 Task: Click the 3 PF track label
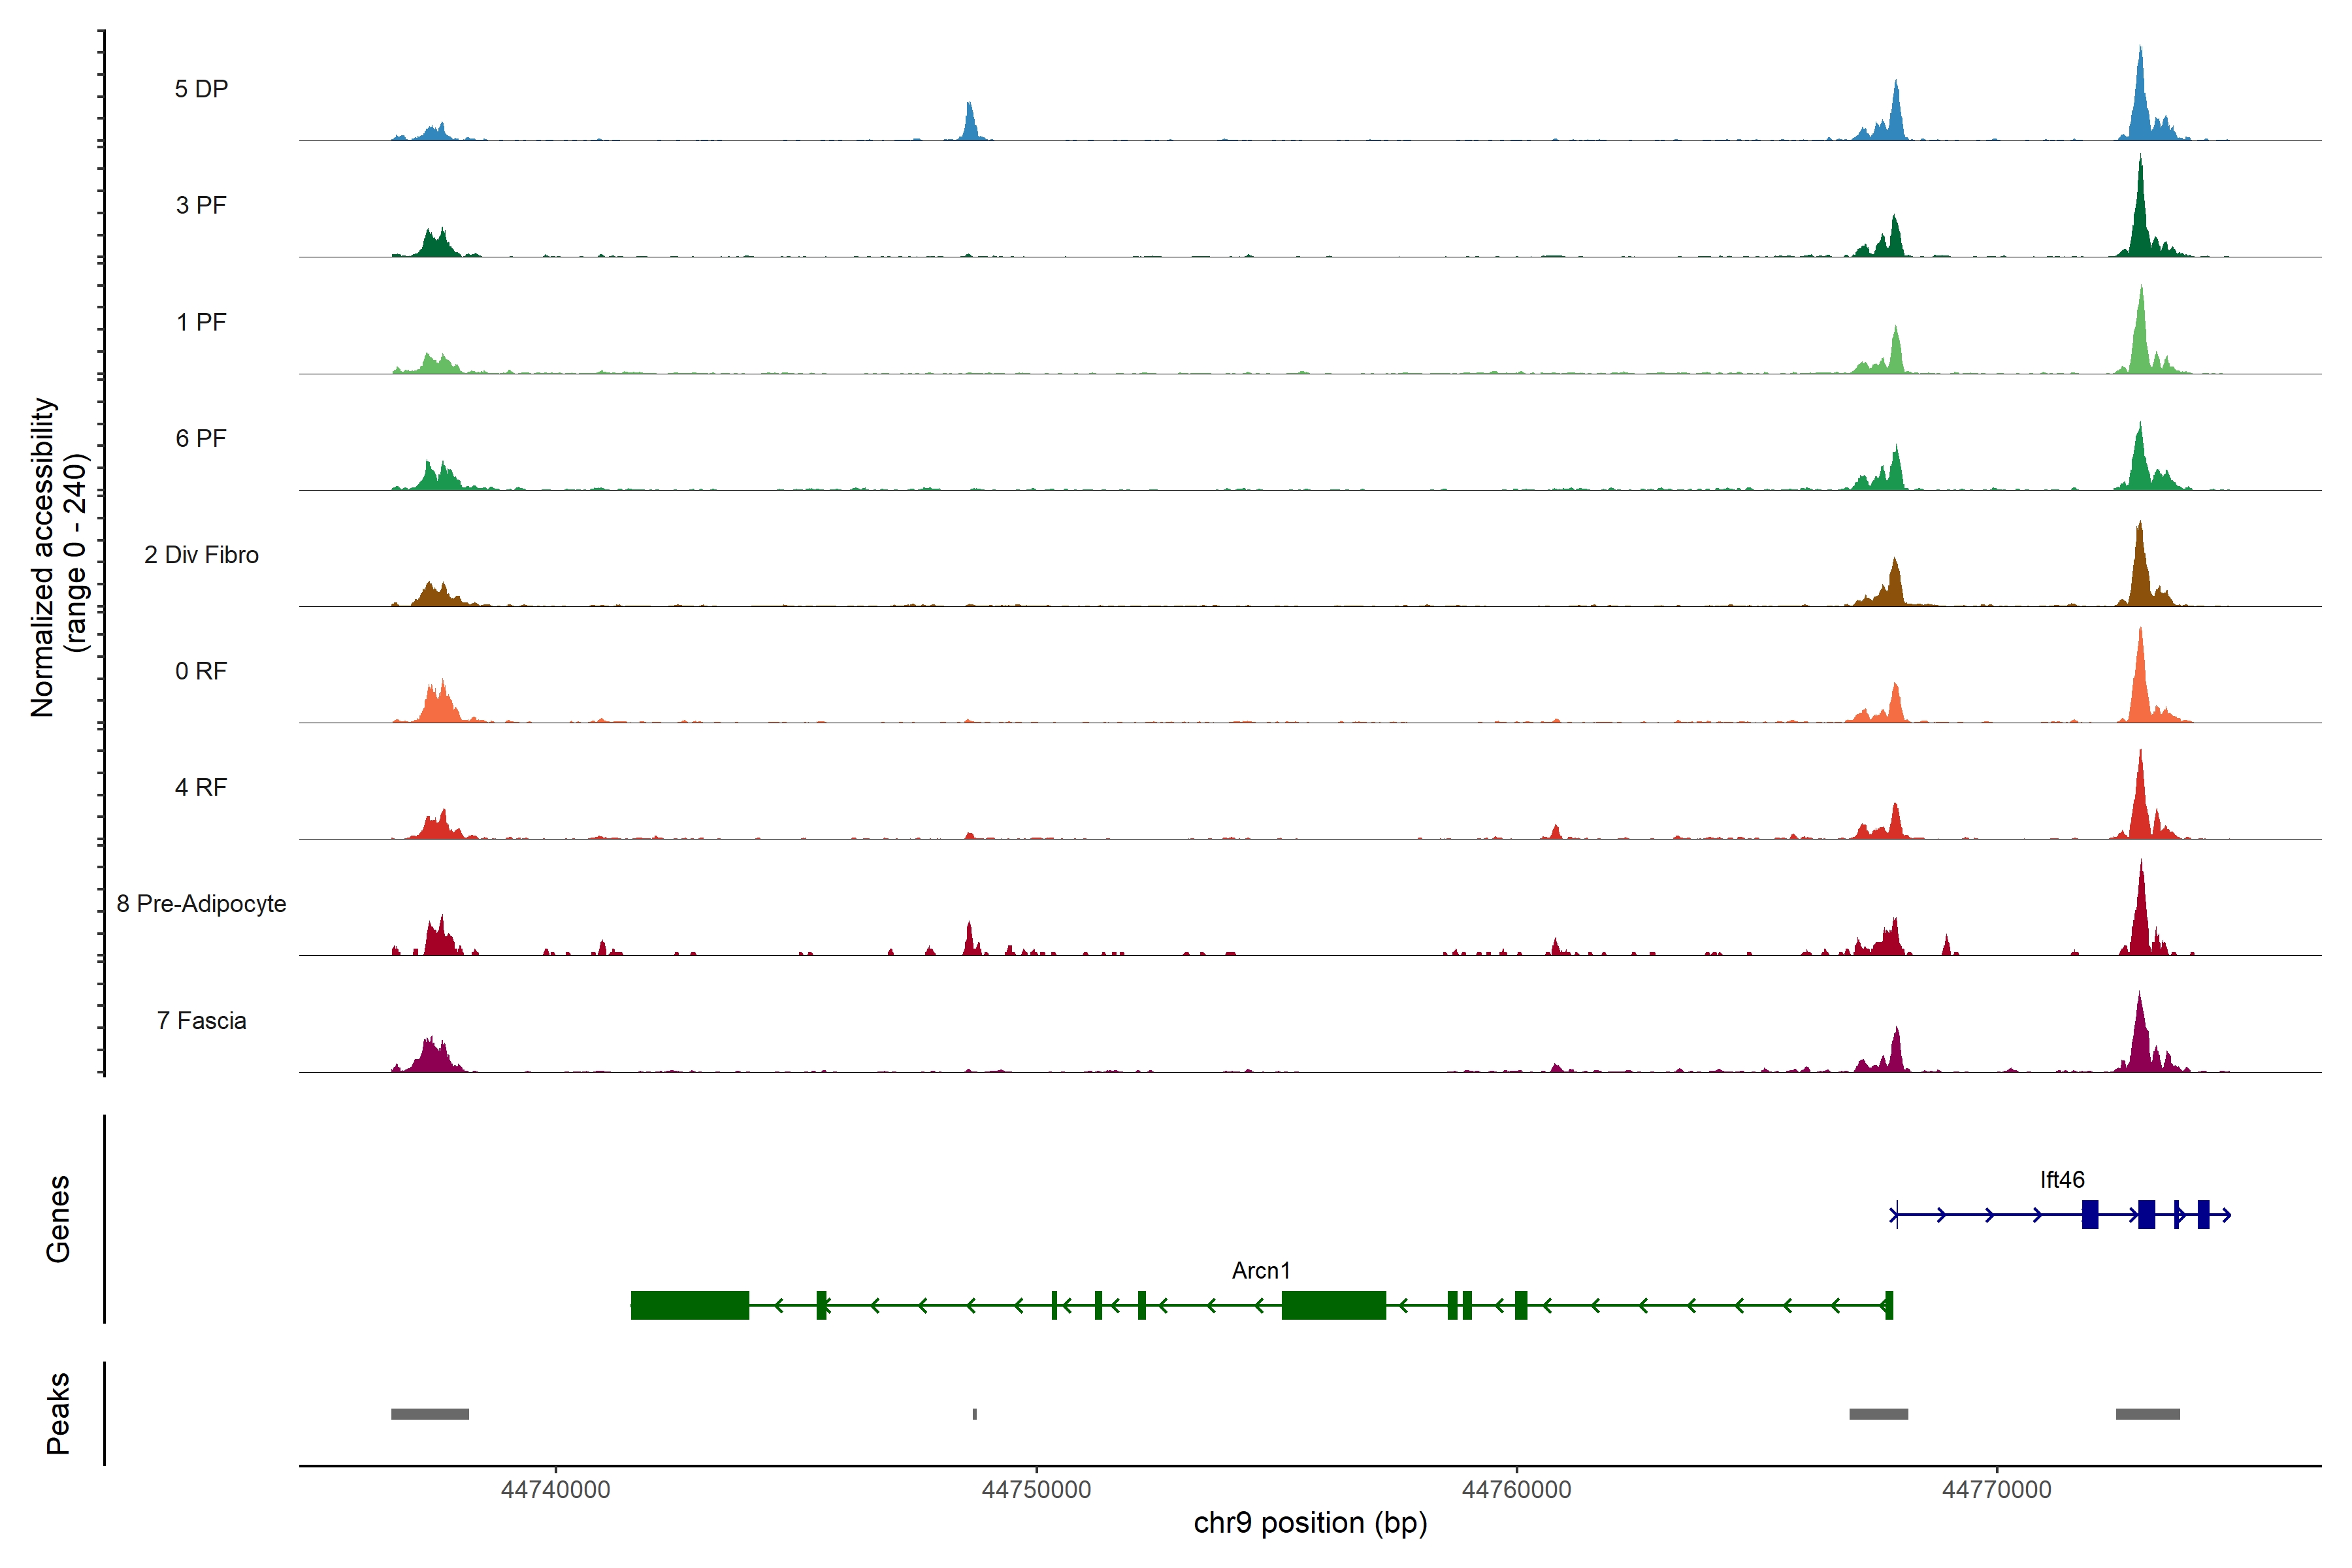pyautogui.click(x=201, y=205)
